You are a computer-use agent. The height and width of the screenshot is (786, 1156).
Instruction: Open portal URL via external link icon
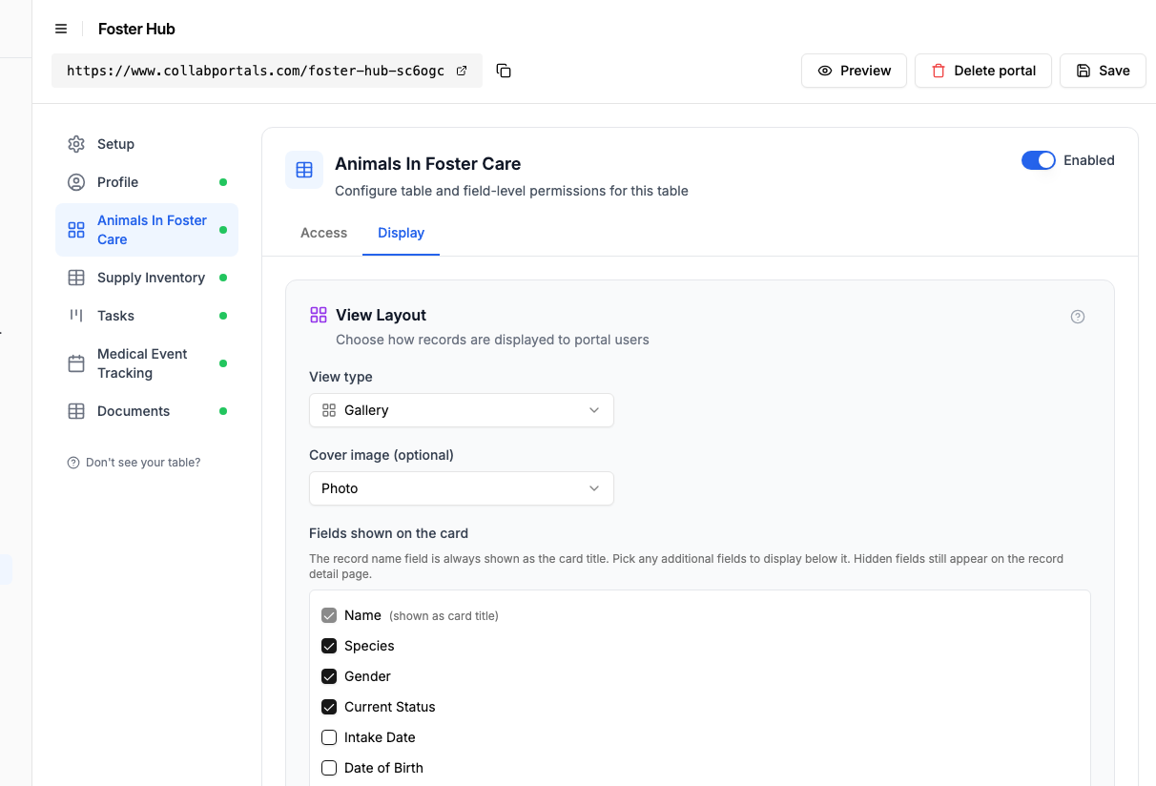(462, 71)
